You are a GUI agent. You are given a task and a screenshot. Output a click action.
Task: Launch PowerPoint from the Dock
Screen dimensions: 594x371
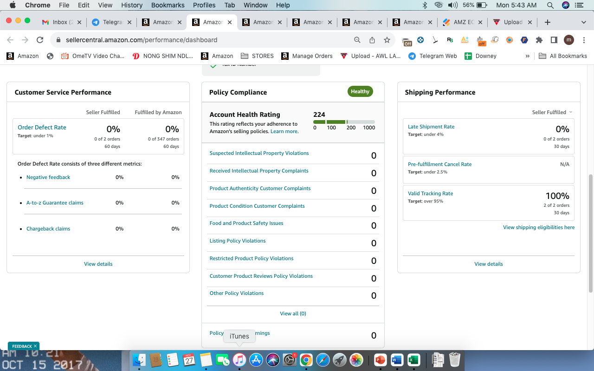tap(380, 360)
